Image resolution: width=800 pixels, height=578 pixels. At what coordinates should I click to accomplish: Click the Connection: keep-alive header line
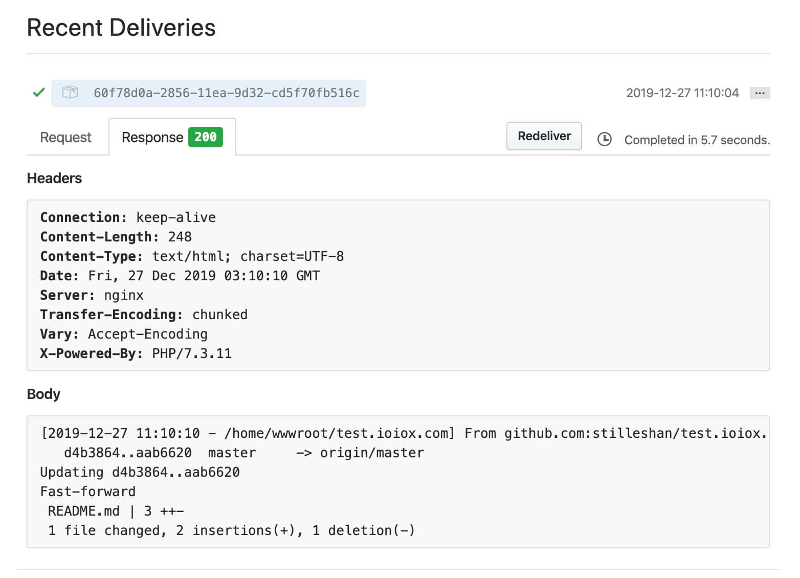(128, 217)
